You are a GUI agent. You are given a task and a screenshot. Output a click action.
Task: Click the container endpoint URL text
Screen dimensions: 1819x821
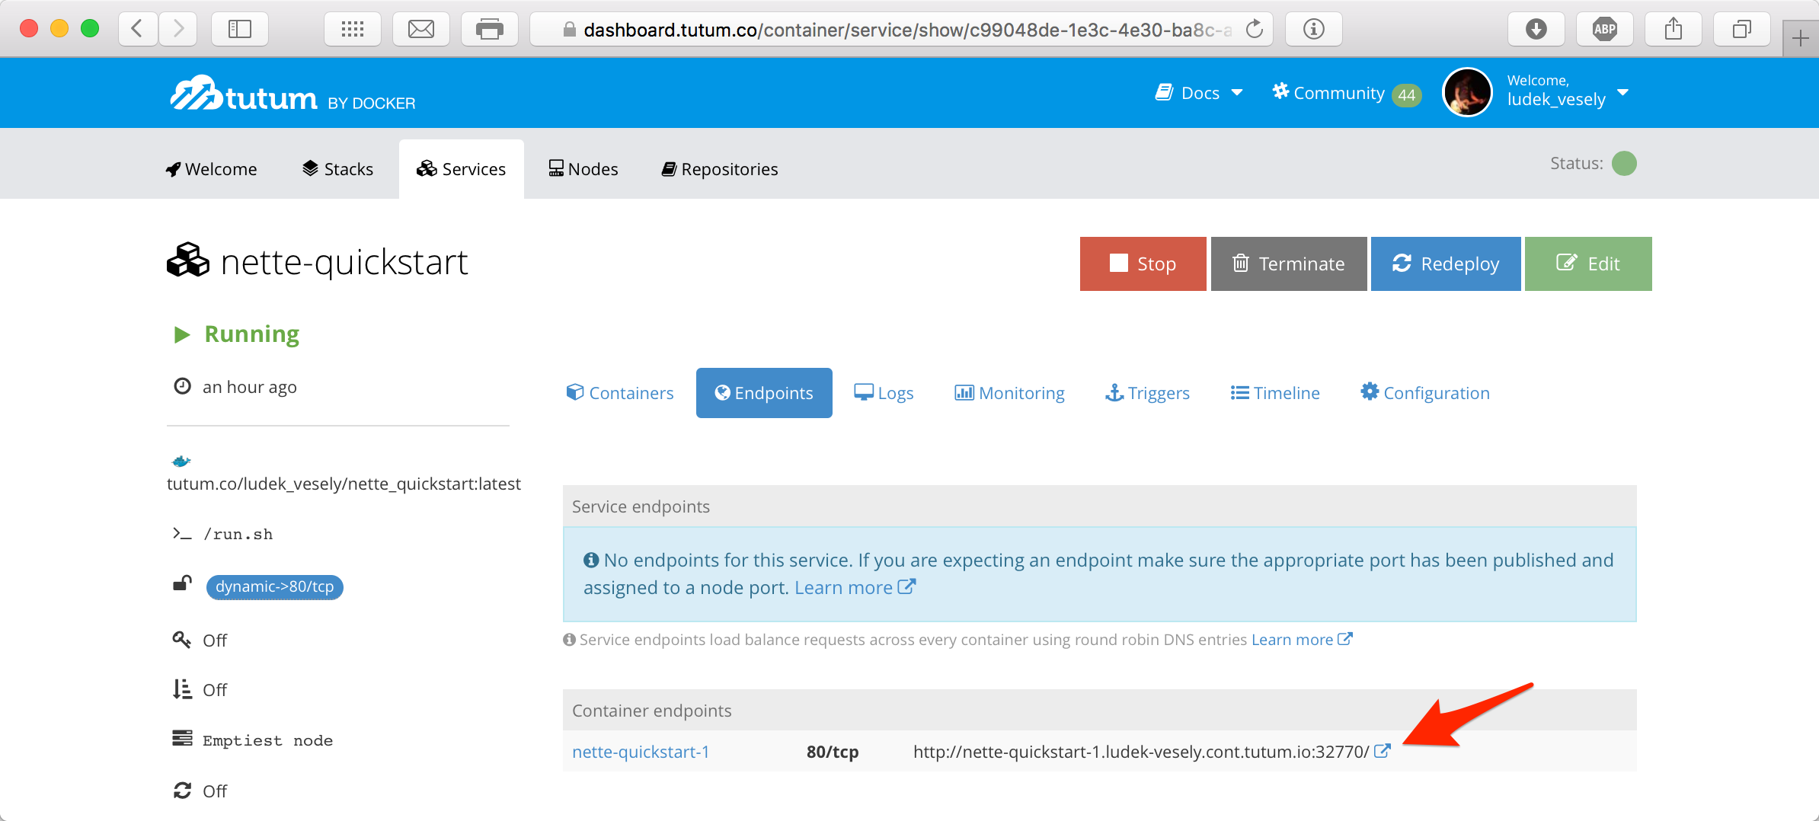pos(1141,752)
